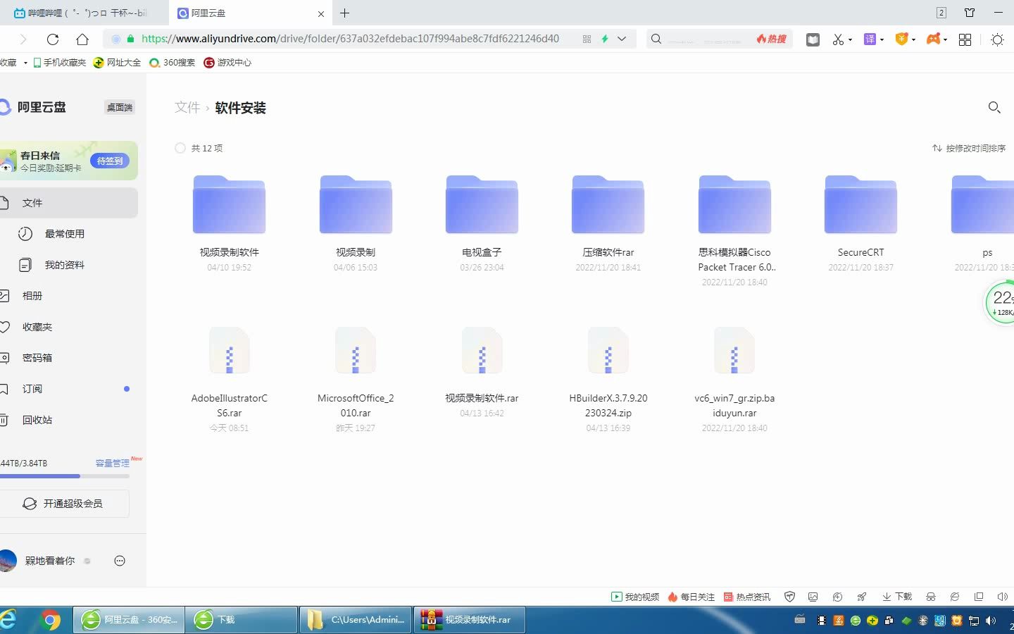This screenshot has height=634, width=1014.
Task: Open 网址大全 bookmark
Action: tap(118, 63)
